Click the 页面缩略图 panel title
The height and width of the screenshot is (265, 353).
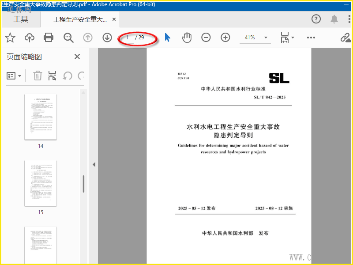24,57
